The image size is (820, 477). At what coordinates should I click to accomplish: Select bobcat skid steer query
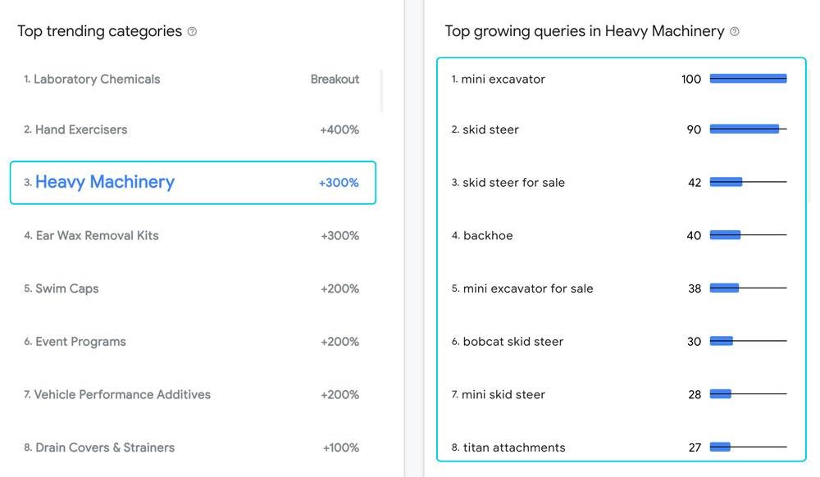click(x=512, y=342)
